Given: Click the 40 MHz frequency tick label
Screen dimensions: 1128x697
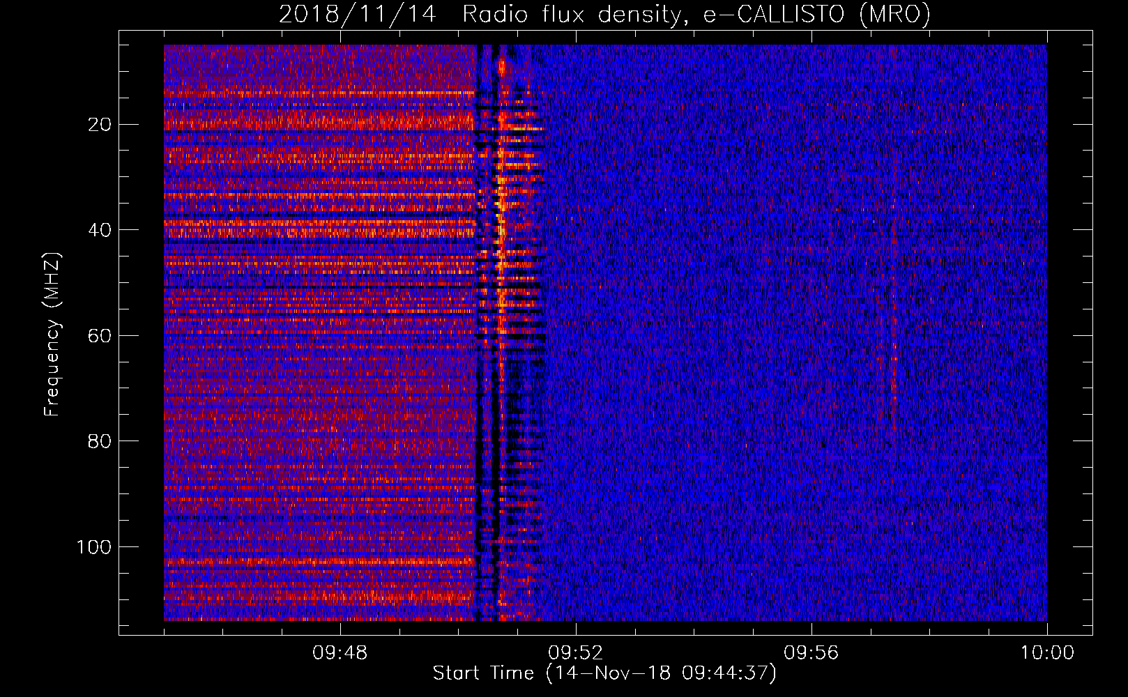Looking at the screenshot, I should tap(100, 230).
